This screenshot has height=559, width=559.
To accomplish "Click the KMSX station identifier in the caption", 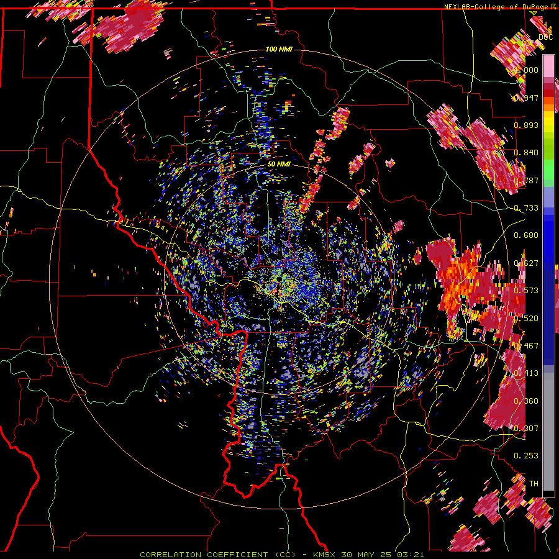I will point(325,555).
